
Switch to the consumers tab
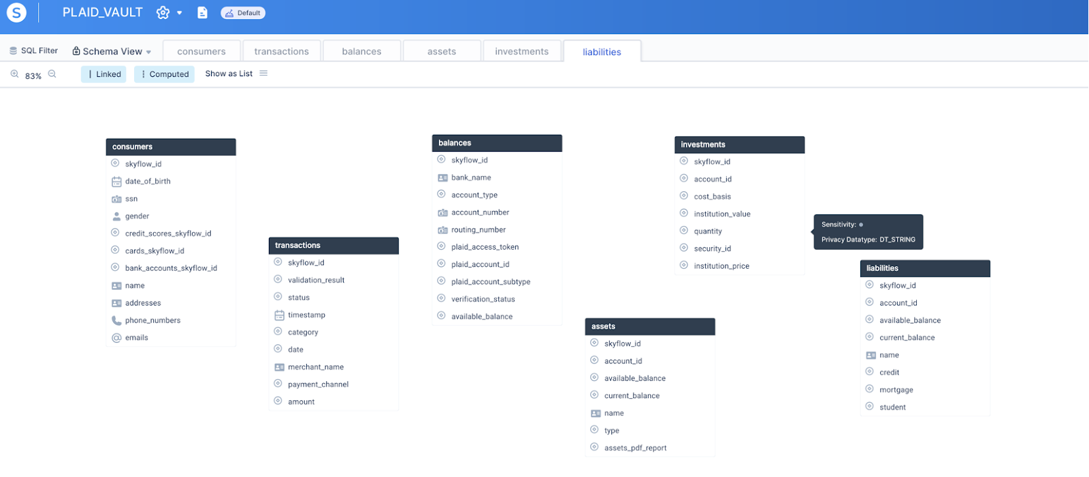coord(201,51)
